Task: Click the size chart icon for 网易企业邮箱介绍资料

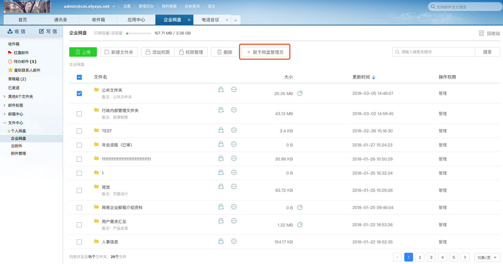Action: pyautogui.click(x=300, y=207)
